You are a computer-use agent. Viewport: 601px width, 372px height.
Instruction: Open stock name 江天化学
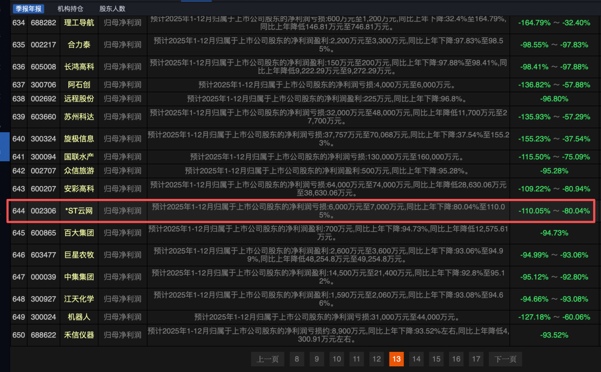[x=79, y=299]
